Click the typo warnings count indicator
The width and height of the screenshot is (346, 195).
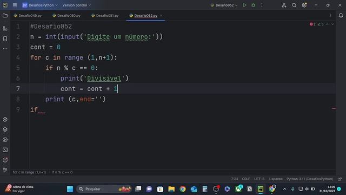click(x=321, y=24)
